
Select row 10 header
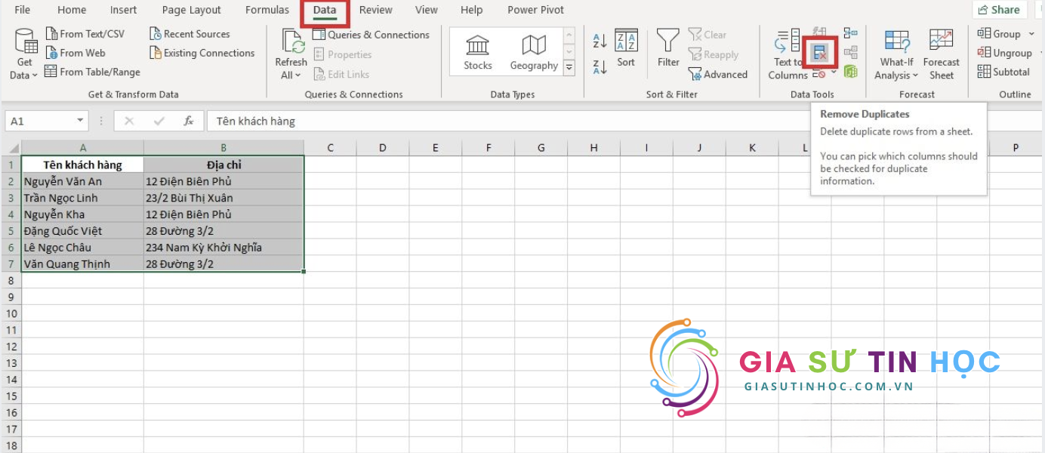click(11, 313)
